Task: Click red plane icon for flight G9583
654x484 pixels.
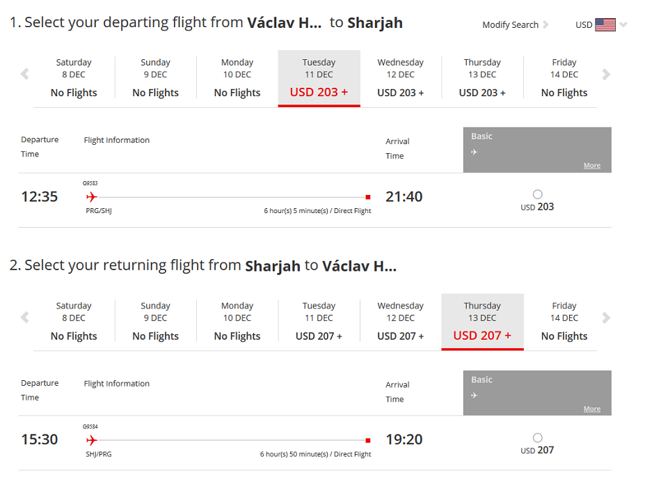Action: (91, 196)
